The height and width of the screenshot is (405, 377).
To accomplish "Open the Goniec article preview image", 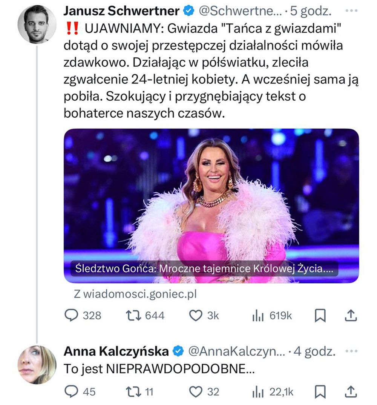I will pyautogui.click(x=211, y=206).
